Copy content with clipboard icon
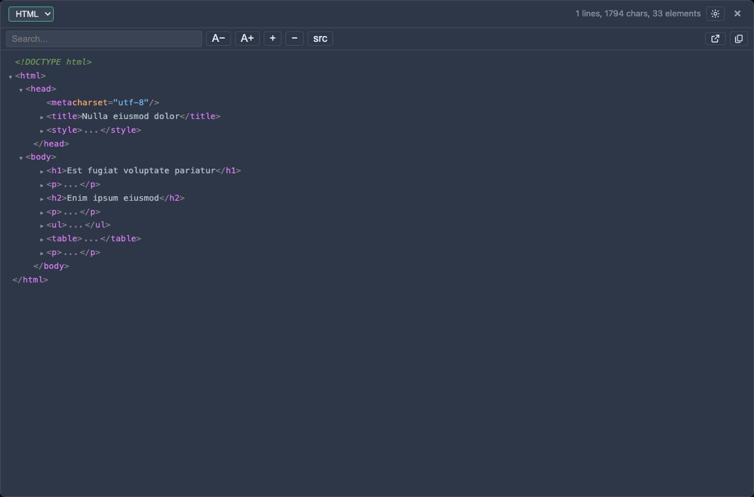 [738, 39]
